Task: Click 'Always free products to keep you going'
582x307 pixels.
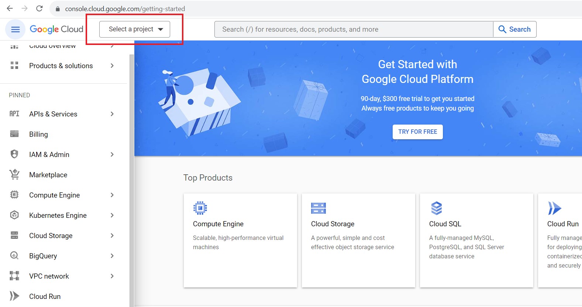Action: (x=417, y=108)
